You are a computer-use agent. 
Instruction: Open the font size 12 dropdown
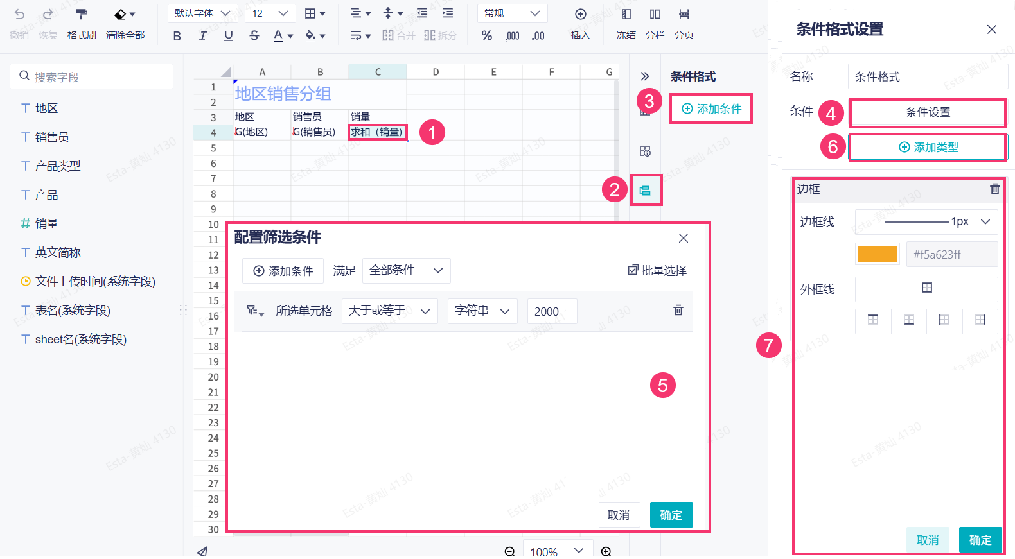(270, 13)
